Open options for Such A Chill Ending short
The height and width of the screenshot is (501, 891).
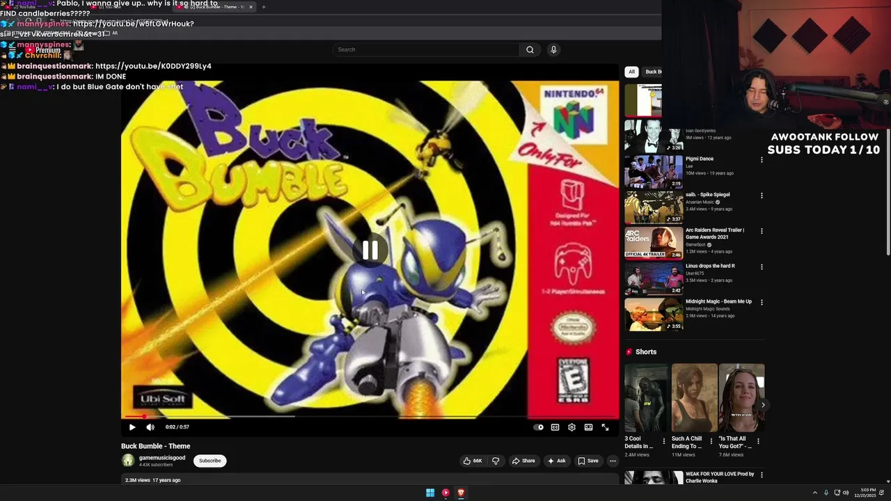point(711,441)
